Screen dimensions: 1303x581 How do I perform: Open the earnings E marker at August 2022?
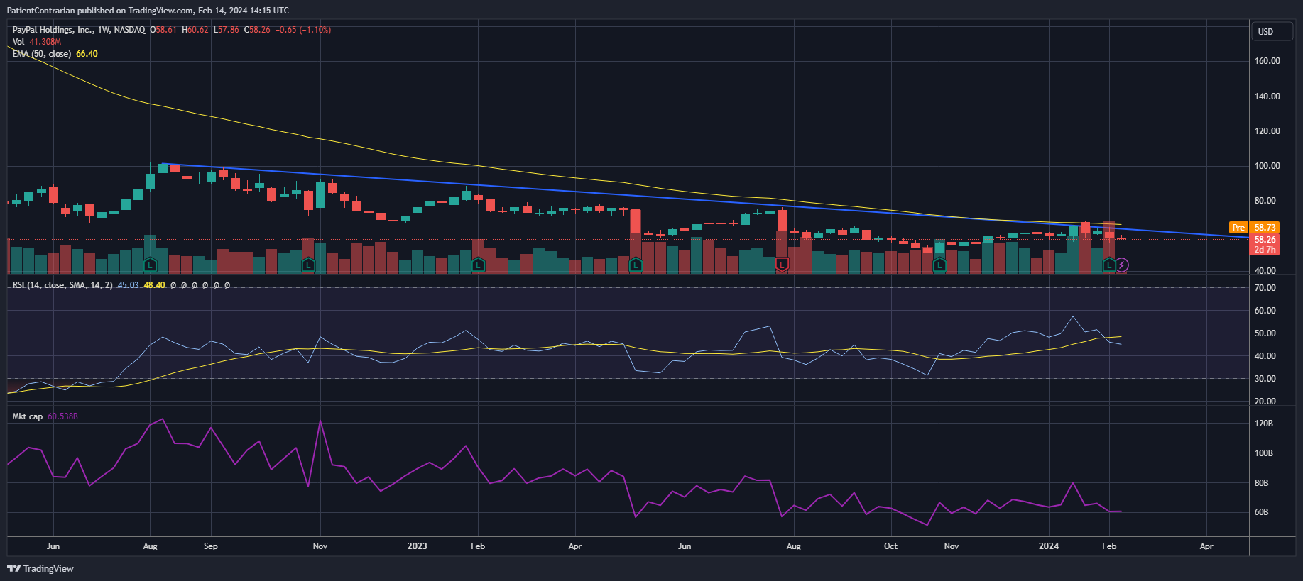coord(150,265)
